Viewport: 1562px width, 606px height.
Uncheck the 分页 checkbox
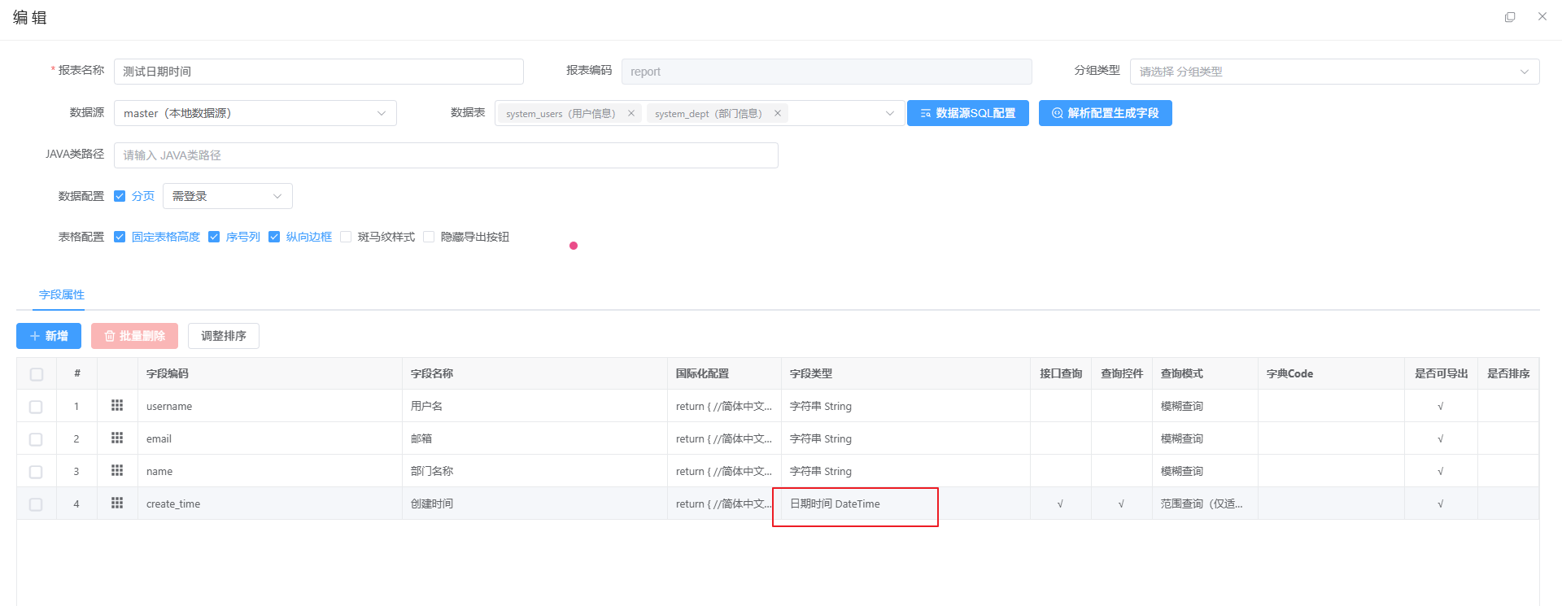tap(120, 196)
